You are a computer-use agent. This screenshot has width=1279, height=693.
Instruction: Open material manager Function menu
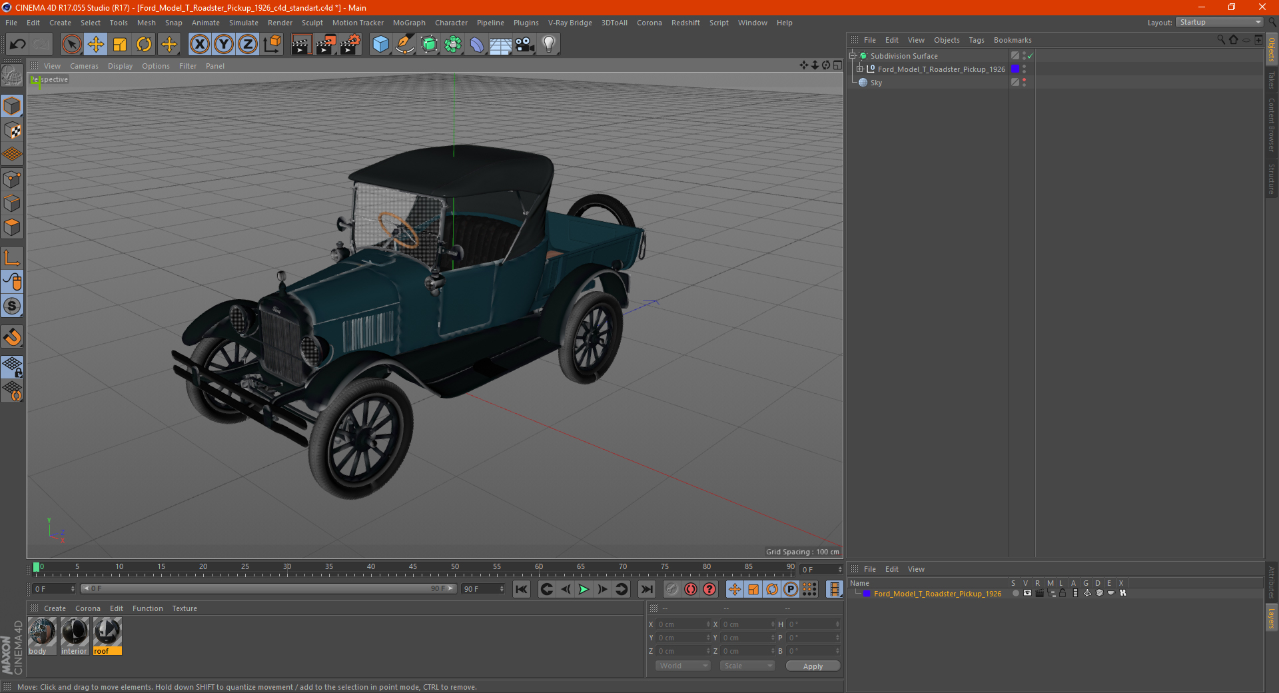[147, 608]
